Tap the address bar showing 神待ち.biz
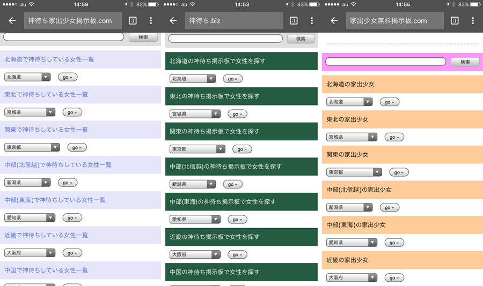 [234, 20]
